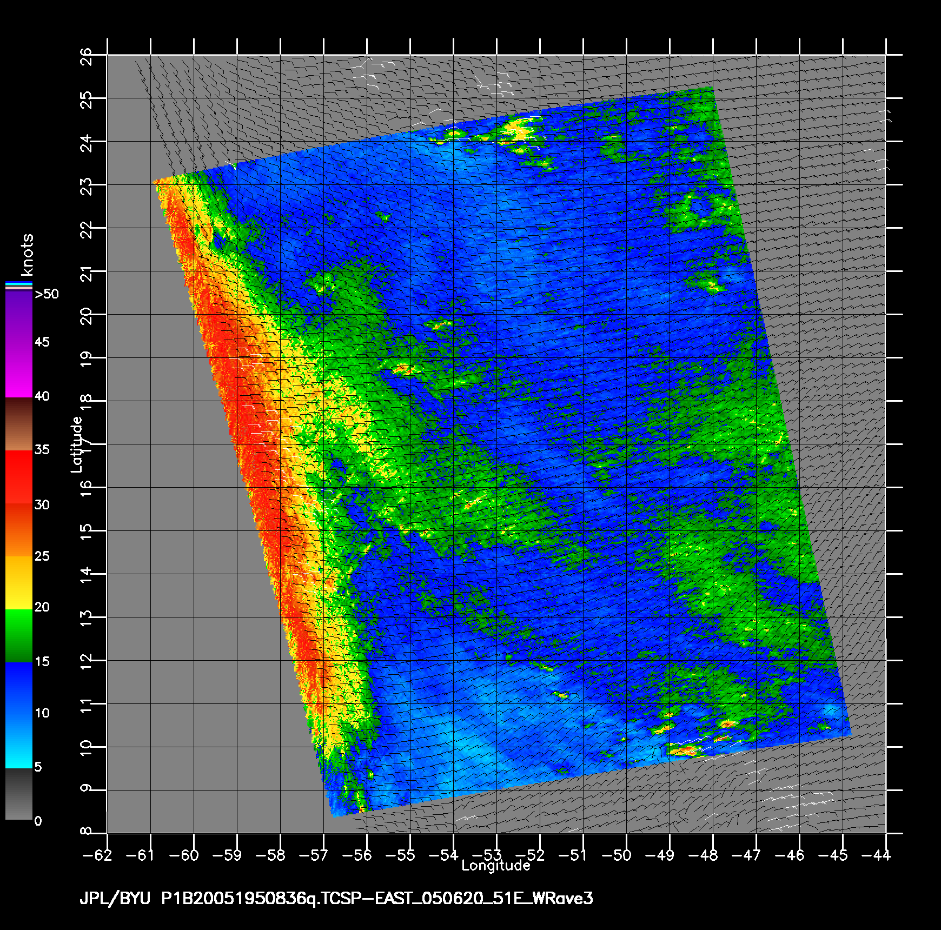The image size is (941, 930).
Task: Click the orange 25-30 knots colorbar segment
Action: point(19,530)
